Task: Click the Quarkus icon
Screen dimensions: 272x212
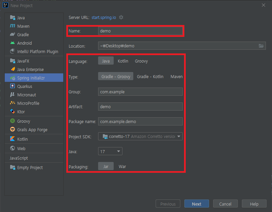Action: tap(13, 86)
